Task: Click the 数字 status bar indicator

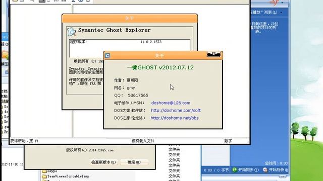Action: (228, 141)
